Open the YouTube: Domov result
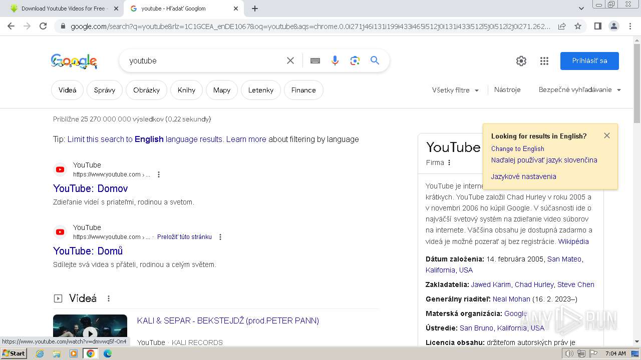 click(90, 188)
